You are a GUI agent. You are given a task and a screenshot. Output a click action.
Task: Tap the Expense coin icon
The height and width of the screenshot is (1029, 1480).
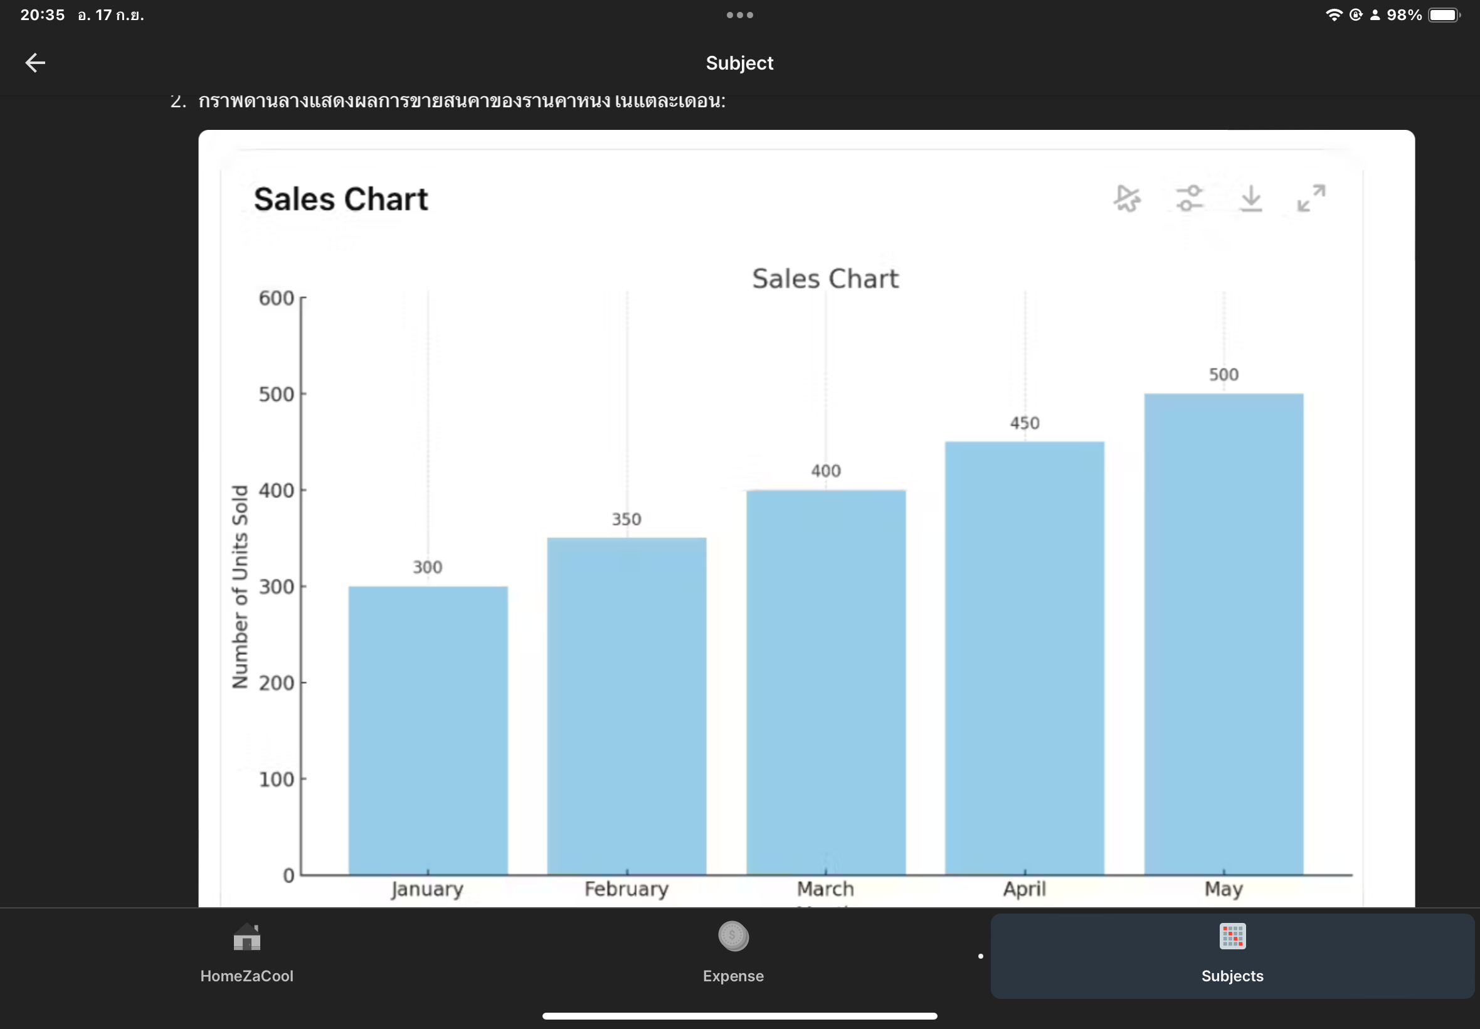point(733,936)
